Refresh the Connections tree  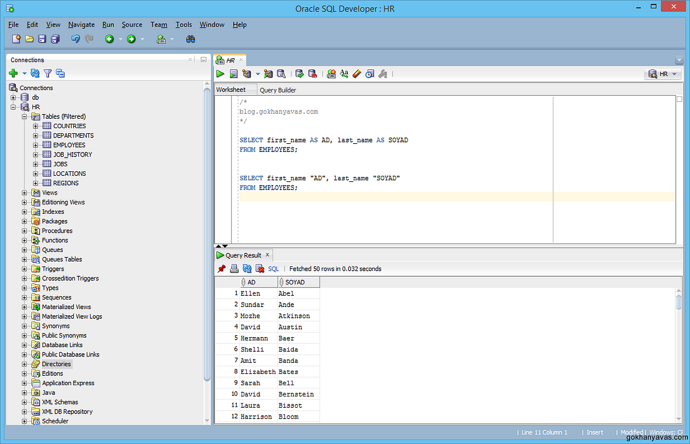coord(35,73)
